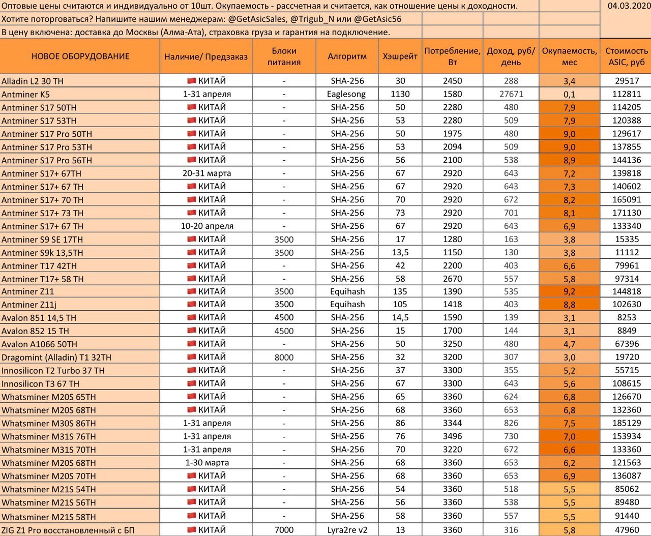Select the power supply cell 7000
The width and height of the screenshot is (651, 536).
pyautogui.click(x=284, y=530)
